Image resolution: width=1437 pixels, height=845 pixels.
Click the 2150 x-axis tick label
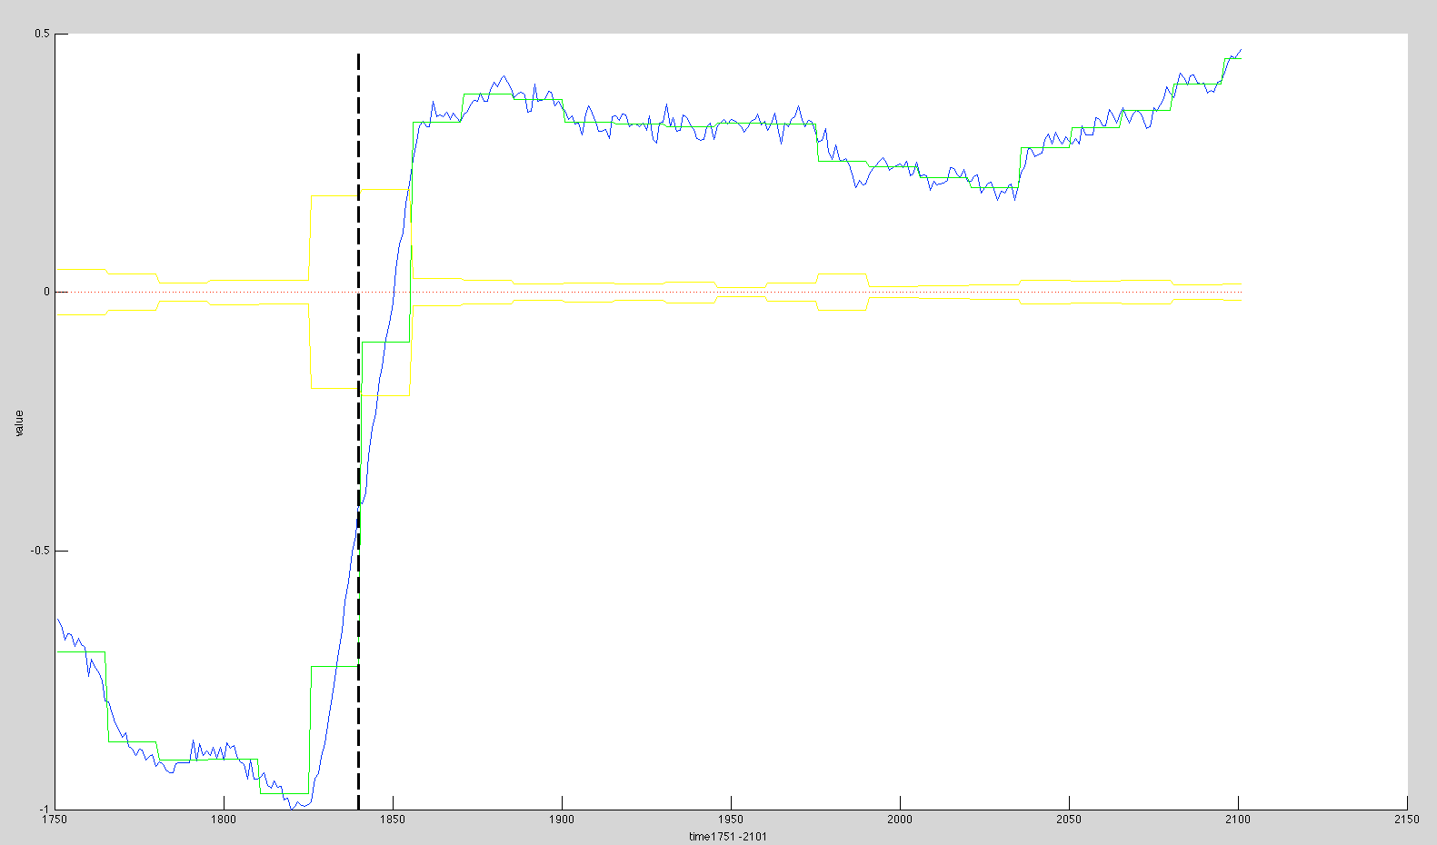(x=1406, y=820)
